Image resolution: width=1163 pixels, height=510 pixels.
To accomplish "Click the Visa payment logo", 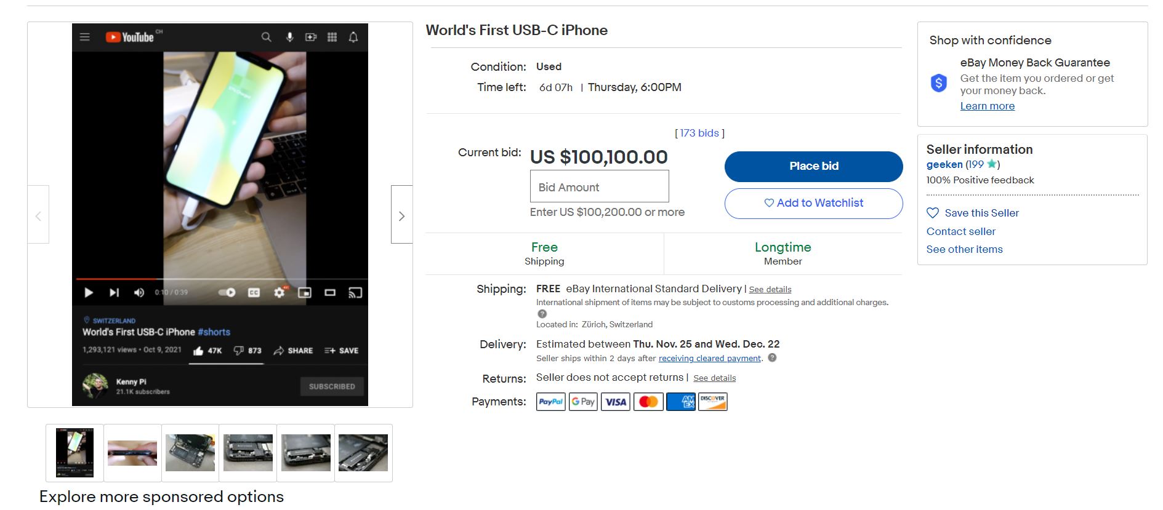I will tap(616, 402).
